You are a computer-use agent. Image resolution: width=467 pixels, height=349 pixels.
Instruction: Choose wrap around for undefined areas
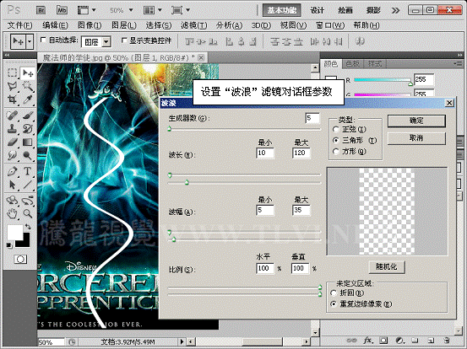[x=334, y=293]
